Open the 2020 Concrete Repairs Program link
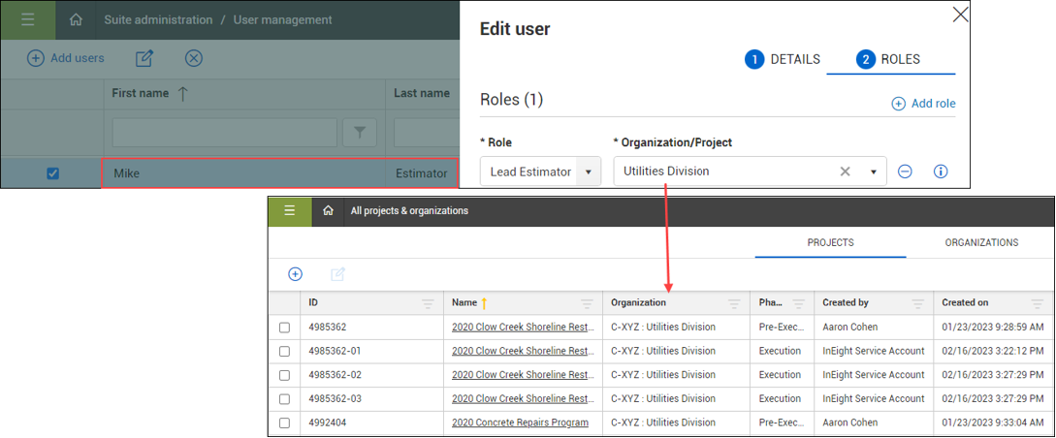 coord(520,422)
